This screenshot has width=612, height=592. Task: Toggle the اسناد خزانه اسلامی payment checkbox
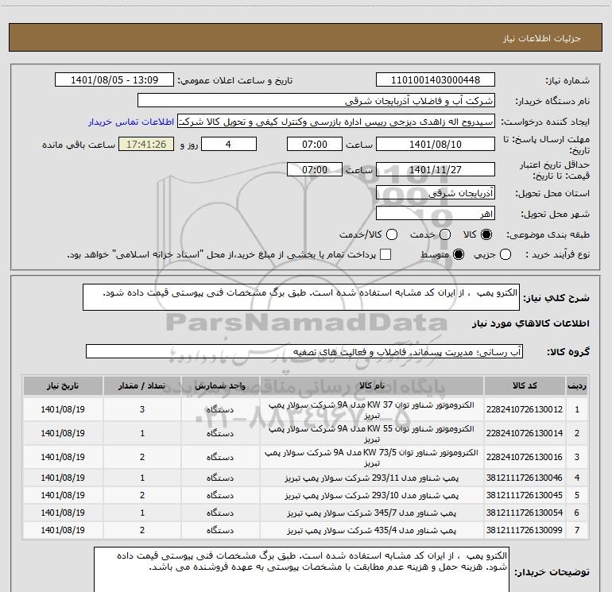pos(385,254)
